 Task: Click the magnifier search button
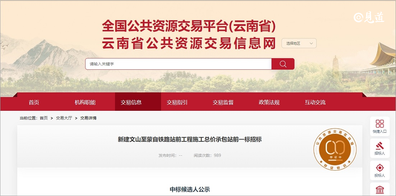click(x=283, y=64)
